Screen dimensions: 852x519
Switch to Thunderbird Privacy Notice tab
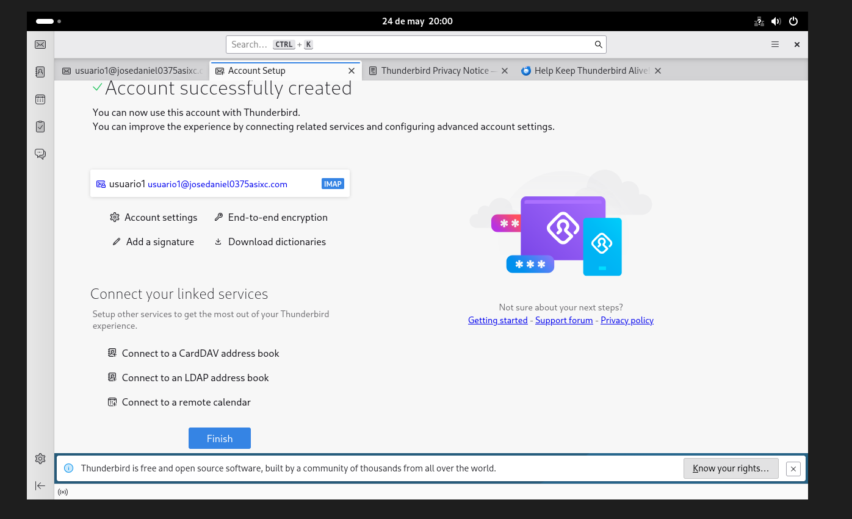(x=439, y=71)
